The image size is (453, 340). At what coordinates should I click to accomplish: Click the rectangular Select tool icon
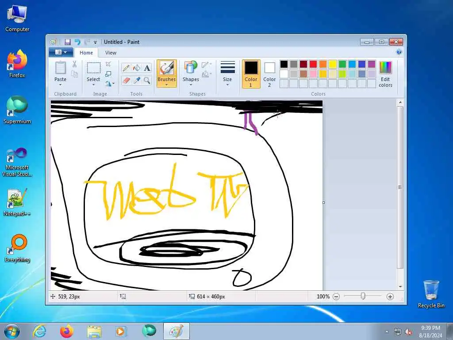tap(94, 68)
